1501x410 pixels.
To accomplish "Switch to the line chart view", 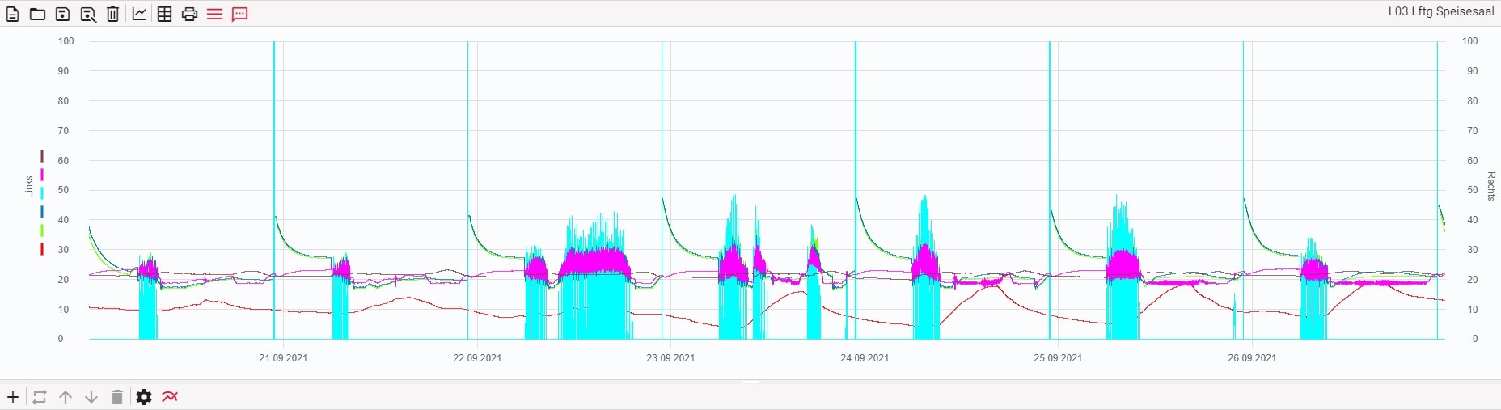I will [139, 14].
